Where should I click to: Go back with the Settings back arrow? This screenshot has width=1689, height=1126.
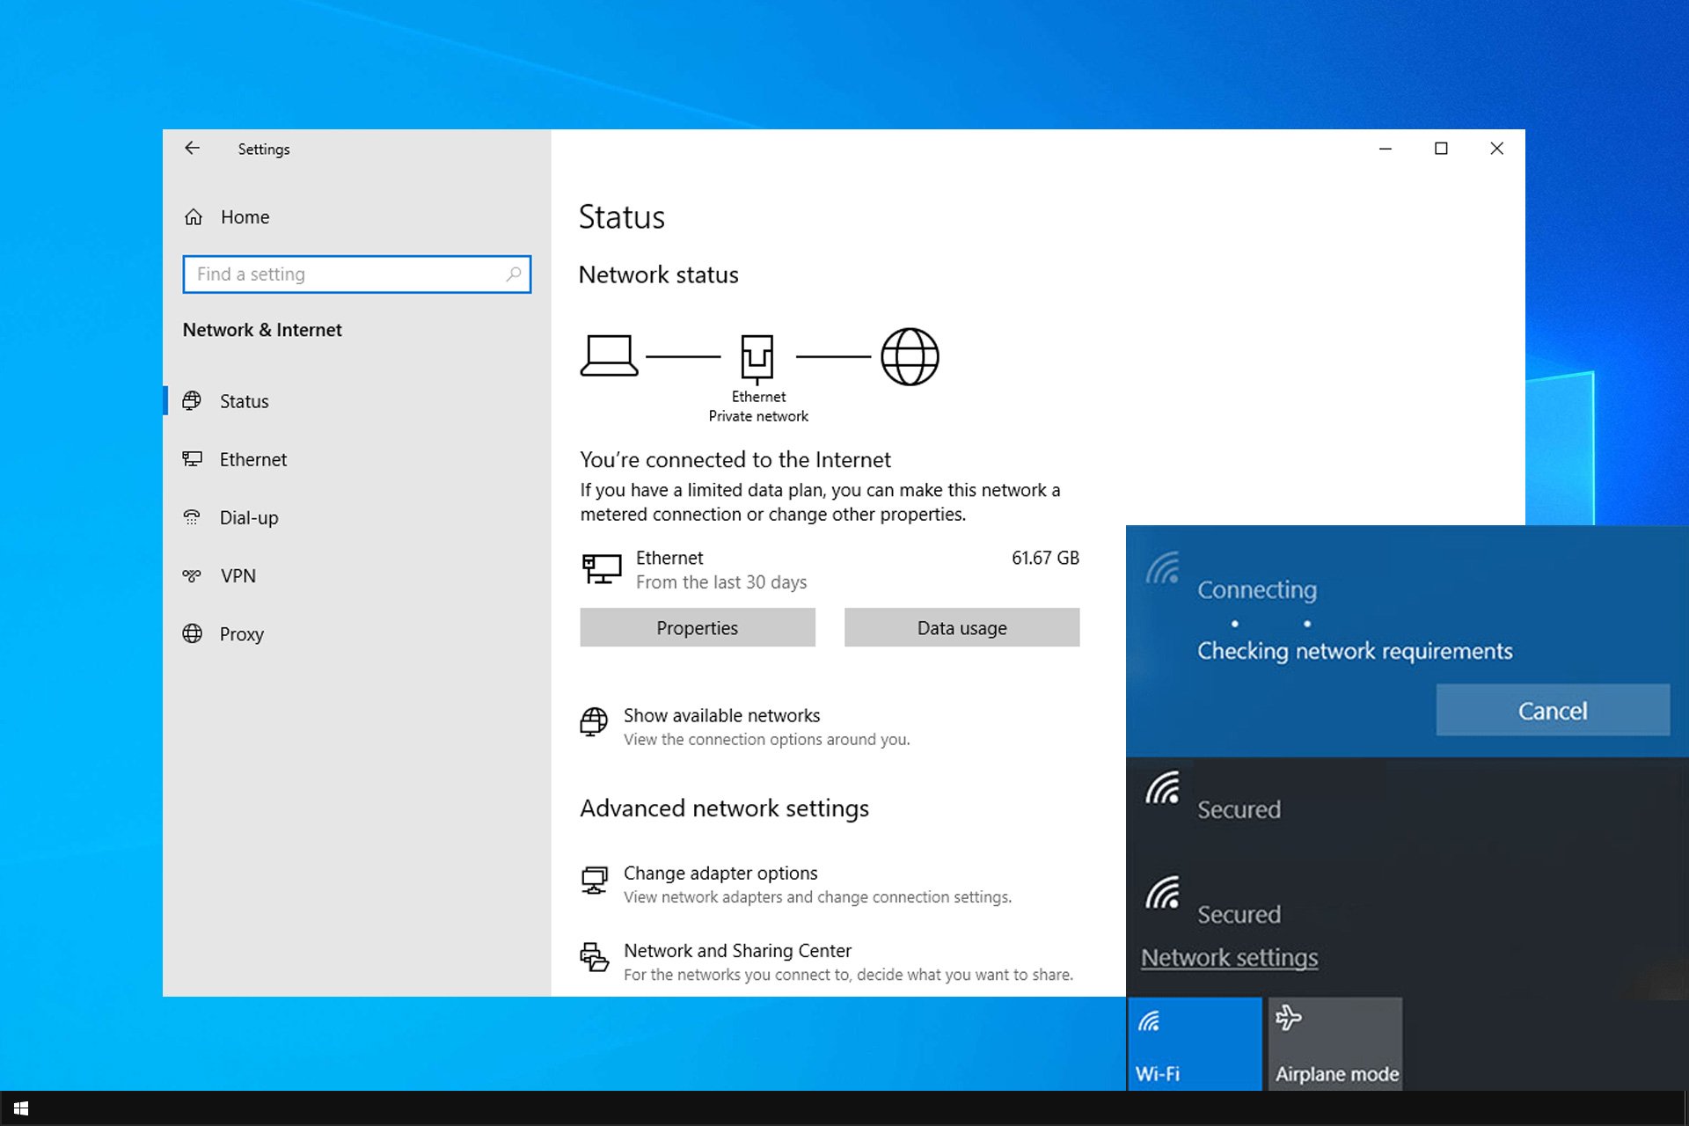192,149
